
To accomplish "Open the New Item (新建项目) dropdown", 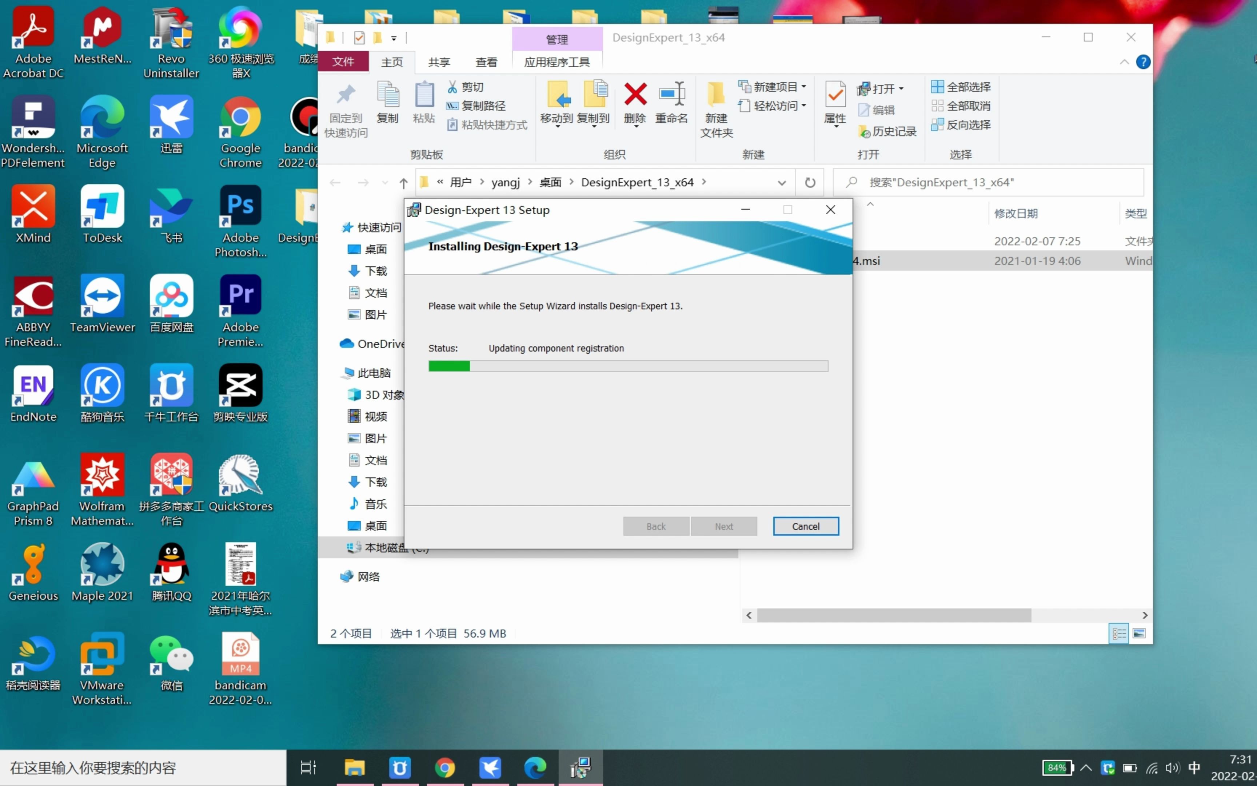I will (773, 87).
